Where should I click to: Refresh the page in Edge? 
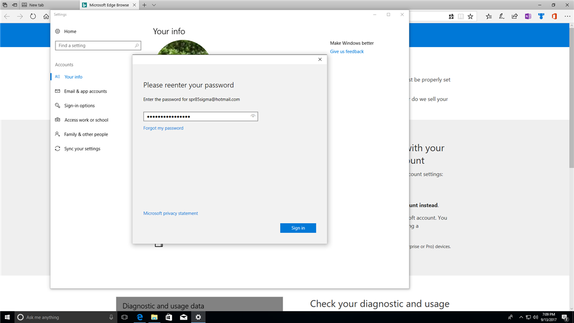pos(33,16)
